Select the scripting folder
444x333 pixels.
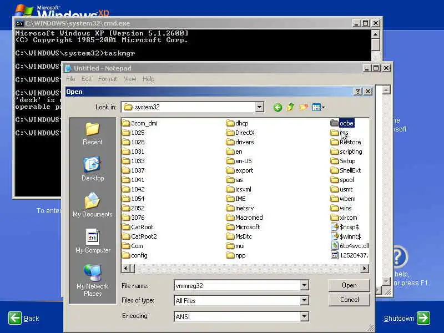(x=346, y=152)
